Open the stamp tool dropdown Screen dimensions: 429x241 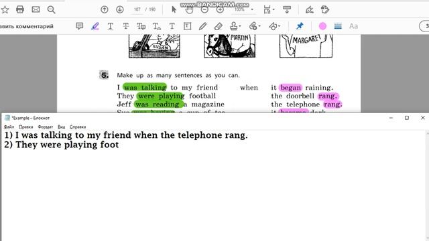pos(235,26)
